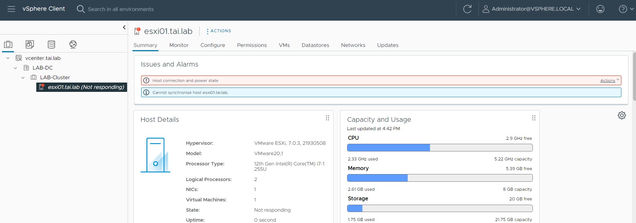Open the Updates tab
636x223 pixels.
[388, 45]
